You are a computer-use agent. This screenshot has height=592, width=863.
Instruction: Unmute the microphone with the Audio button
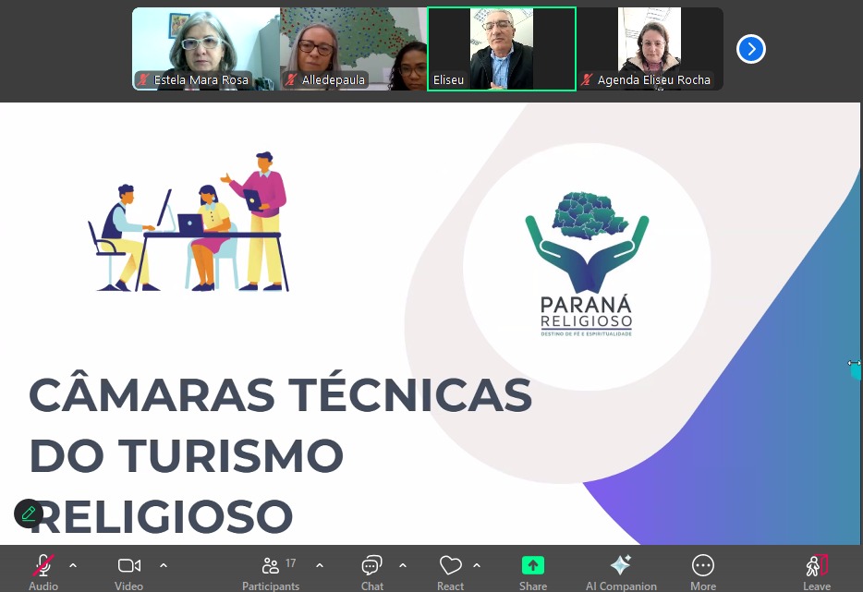point(43,566)
